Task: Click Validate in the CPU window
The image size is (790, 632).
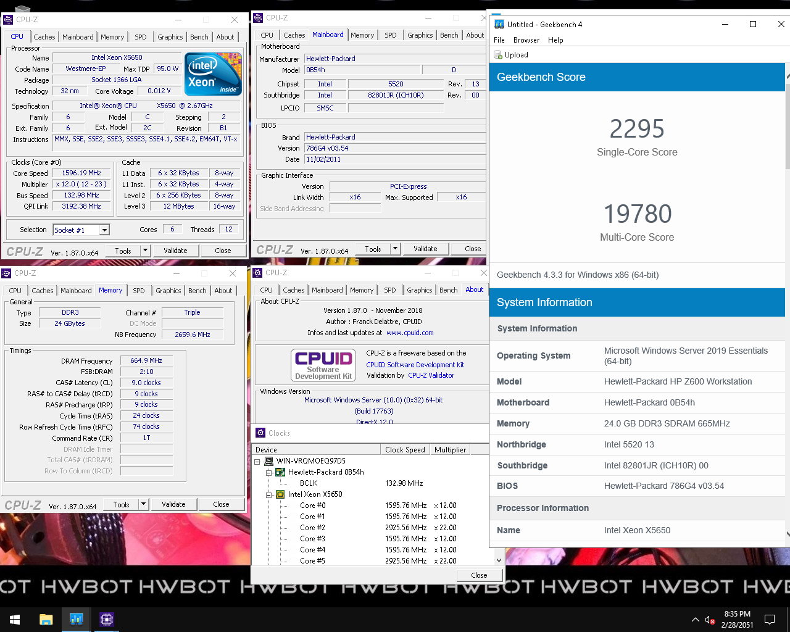Action: pyautogui.click(x=175, y=251)
